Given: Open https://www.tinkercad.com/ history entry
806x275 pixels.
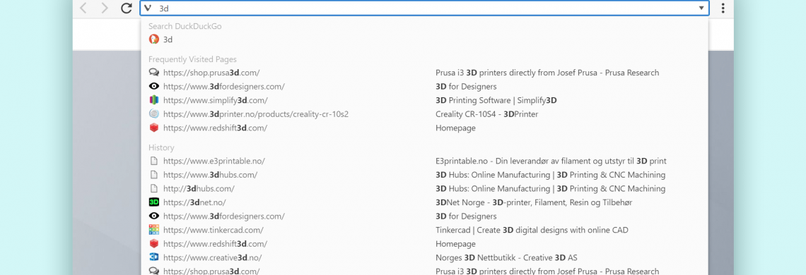Looking at the screenshot, I should (214, 230).
